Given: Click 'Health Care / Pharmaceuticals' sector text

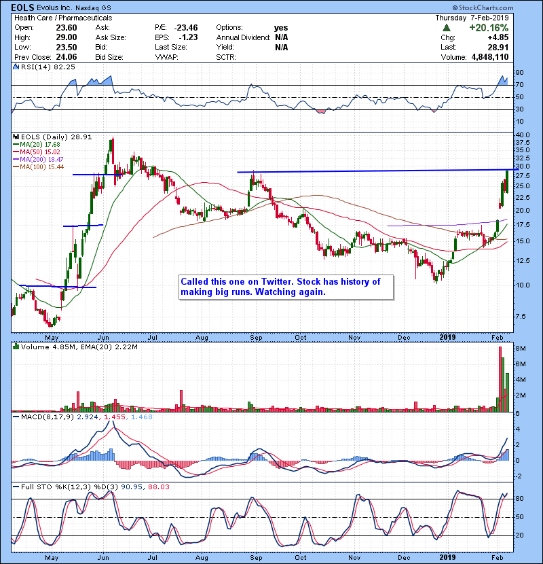Looking at the screenshot, I should point(63,18).
